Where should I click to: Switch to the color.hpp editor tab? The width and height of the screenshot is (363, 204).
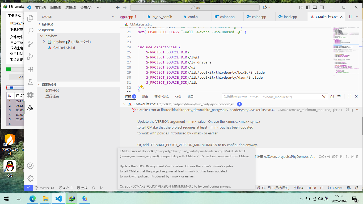pyautogui.click(x=227, y=17)
